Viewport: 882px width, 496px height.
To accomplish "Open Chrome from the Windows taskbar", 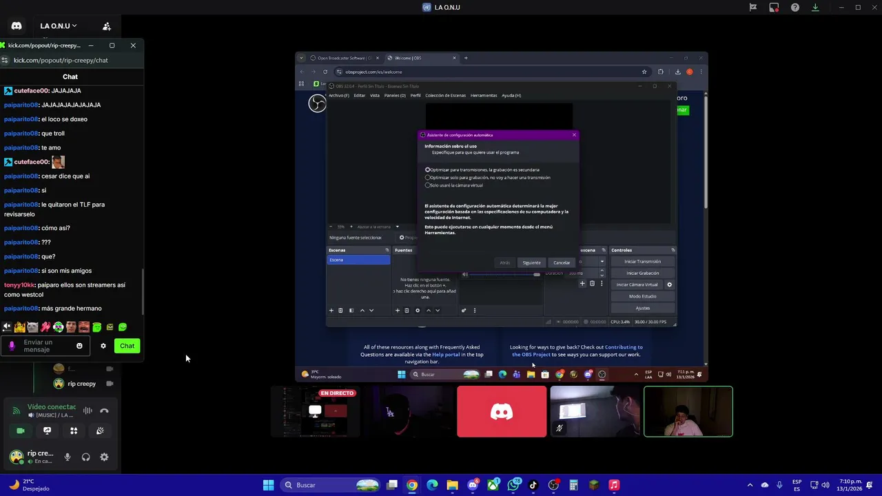I will (412, 485).
